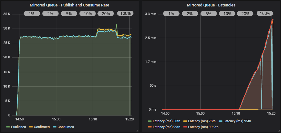Click the 1% marker in the rate panel
281x133 pixels.
[x=32, y=14]
